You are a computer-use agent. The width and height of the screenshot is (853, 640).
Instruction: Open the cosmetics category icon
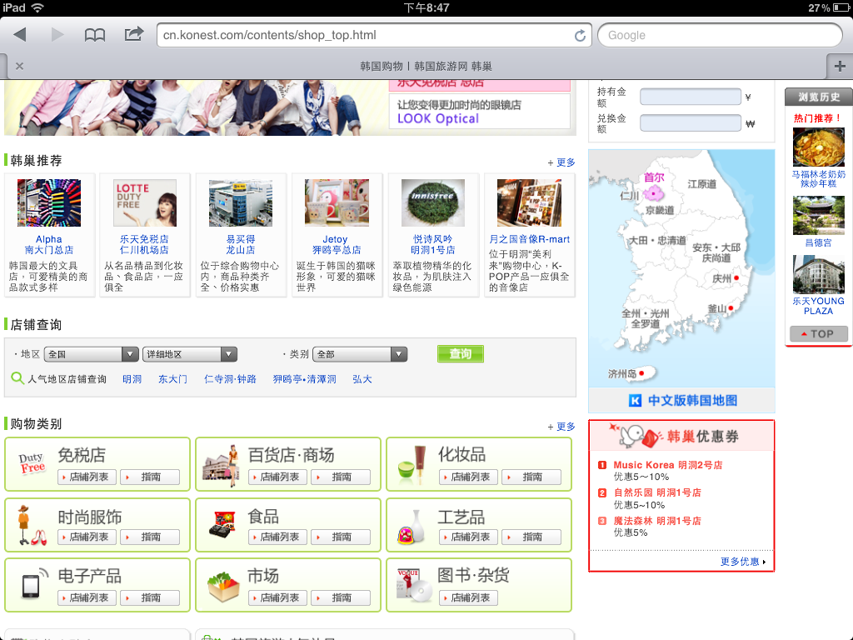[x=412, y=465]
